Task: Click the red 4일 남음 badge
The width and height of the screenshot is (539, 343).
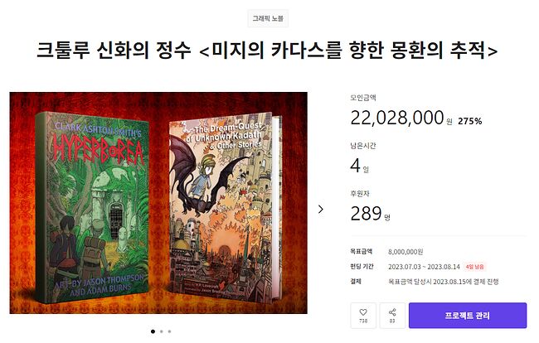Action: (x=474, y=267)
